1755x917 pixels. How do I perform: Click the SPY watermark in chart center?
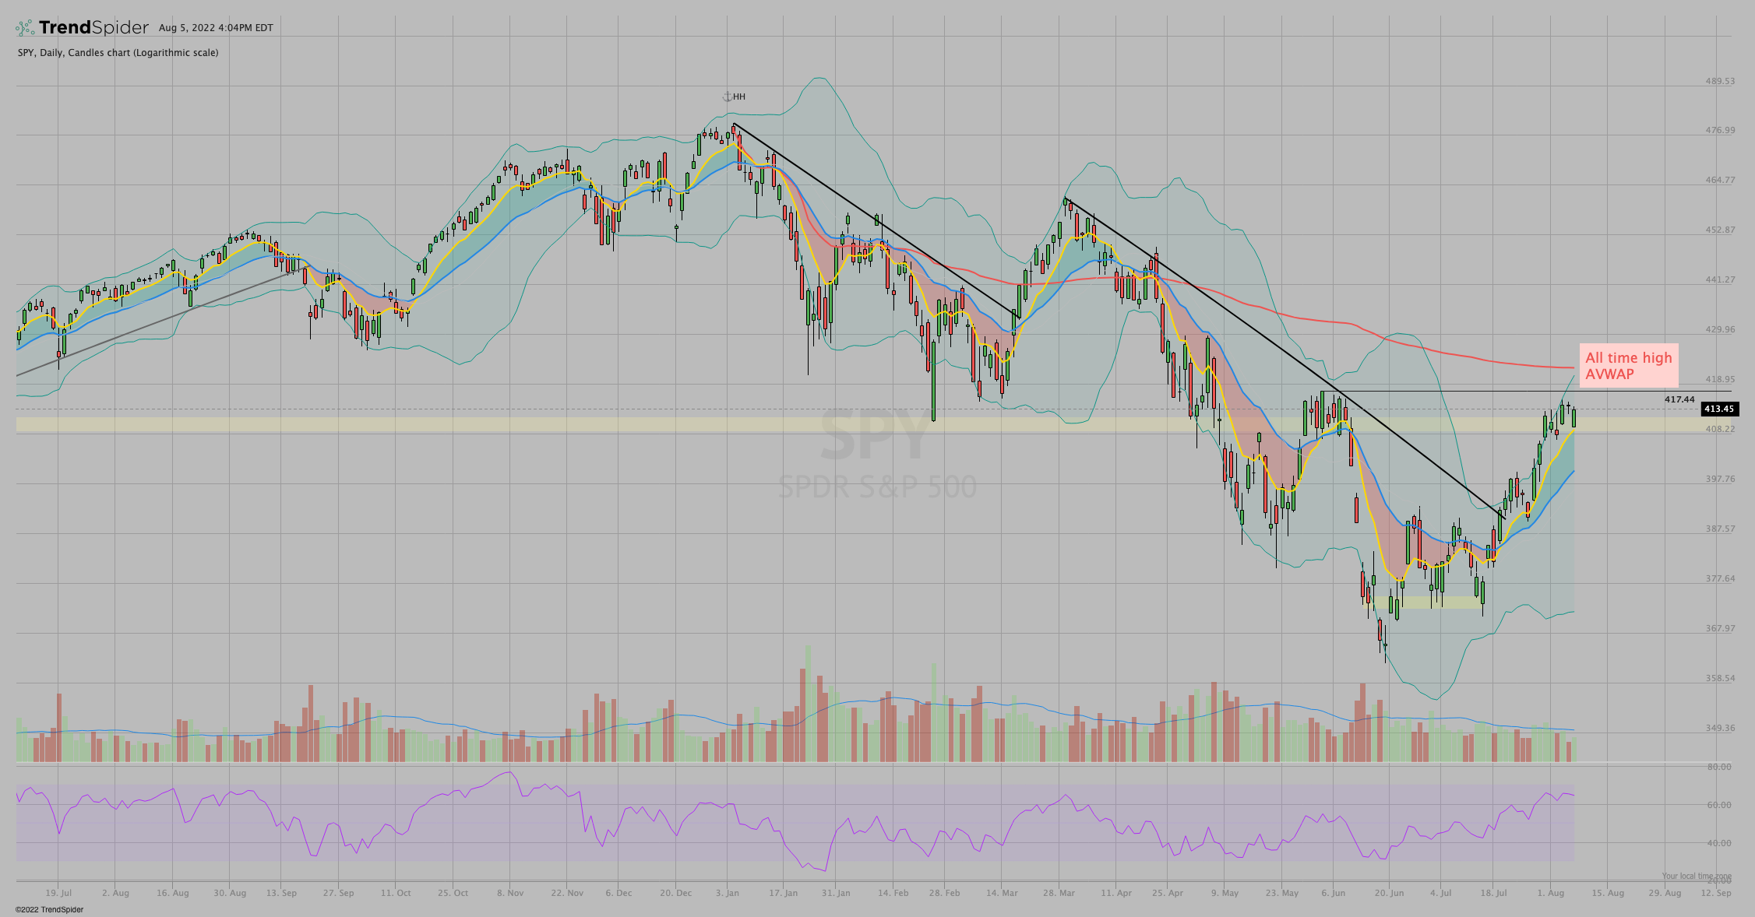[x=876, y=436]
